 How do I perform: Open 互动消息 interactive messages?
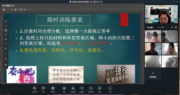(x=91, y=89)
